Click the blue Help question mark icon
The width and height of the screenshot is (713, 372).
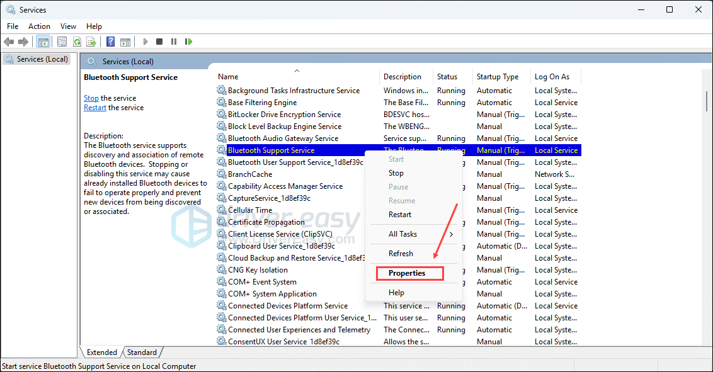[110, 42]
